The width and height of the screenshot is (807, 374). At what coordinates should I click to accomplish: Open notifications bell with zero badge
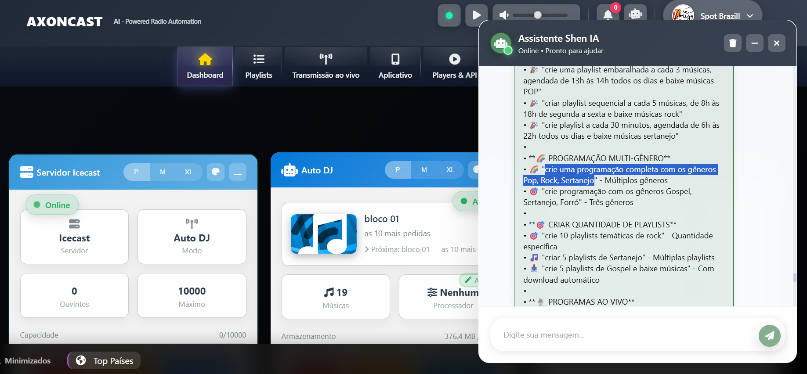coord(608,15)
